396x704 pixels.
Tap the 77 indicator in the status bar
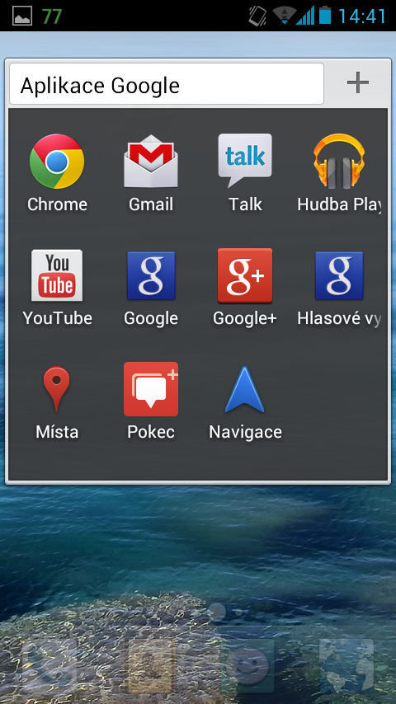[x=52, y=16]
